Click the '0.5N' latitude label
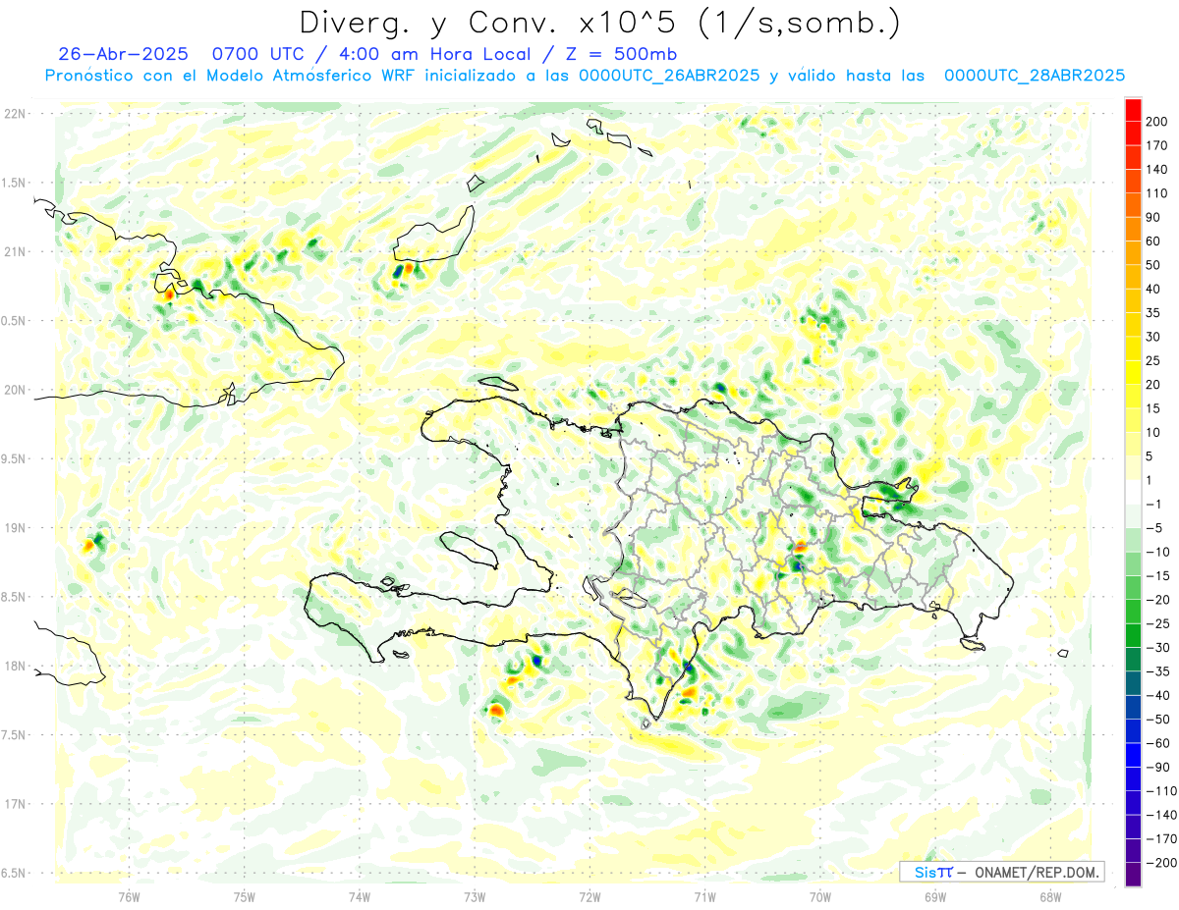This screenshot has height=910, width=1179. tap(13, 321)
